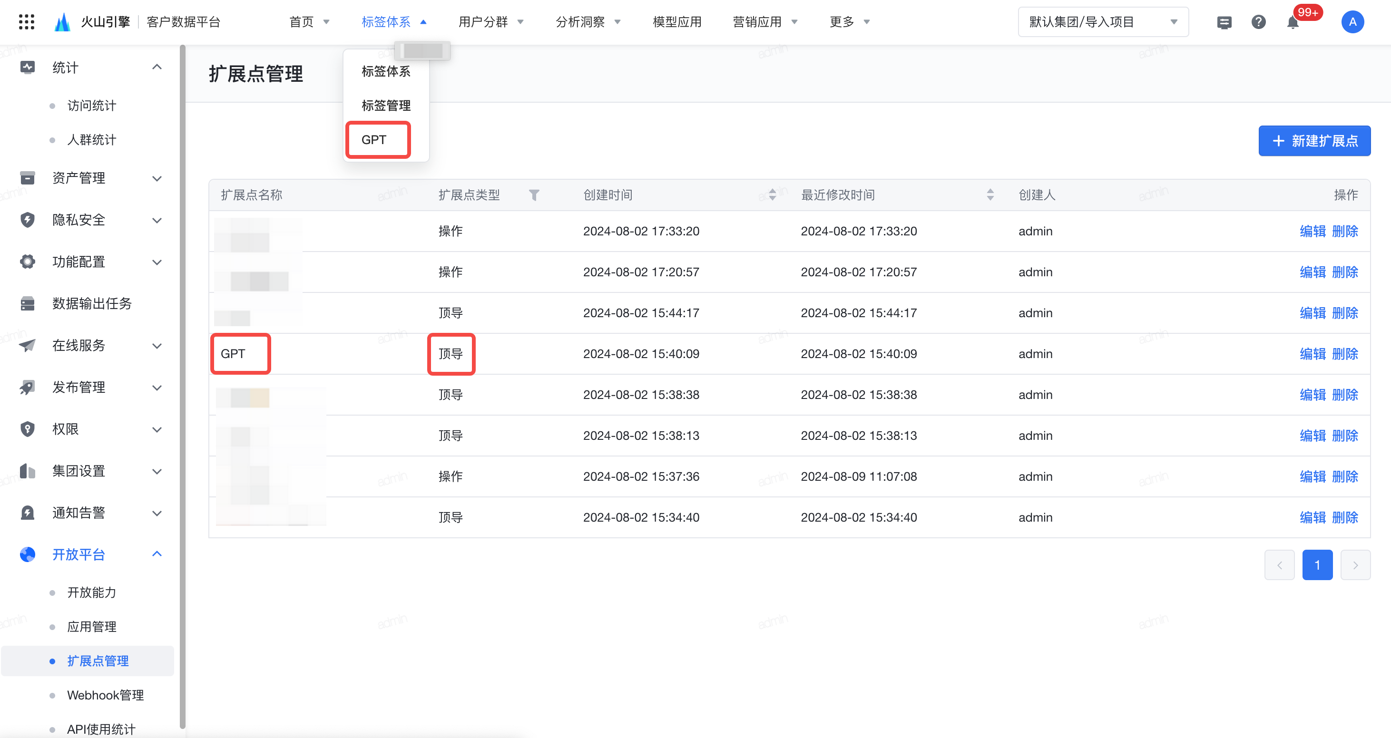Viewport: 1391px width, 738px height.
Task: Click the 创建人 column header
Action: tap(1037, 195)
